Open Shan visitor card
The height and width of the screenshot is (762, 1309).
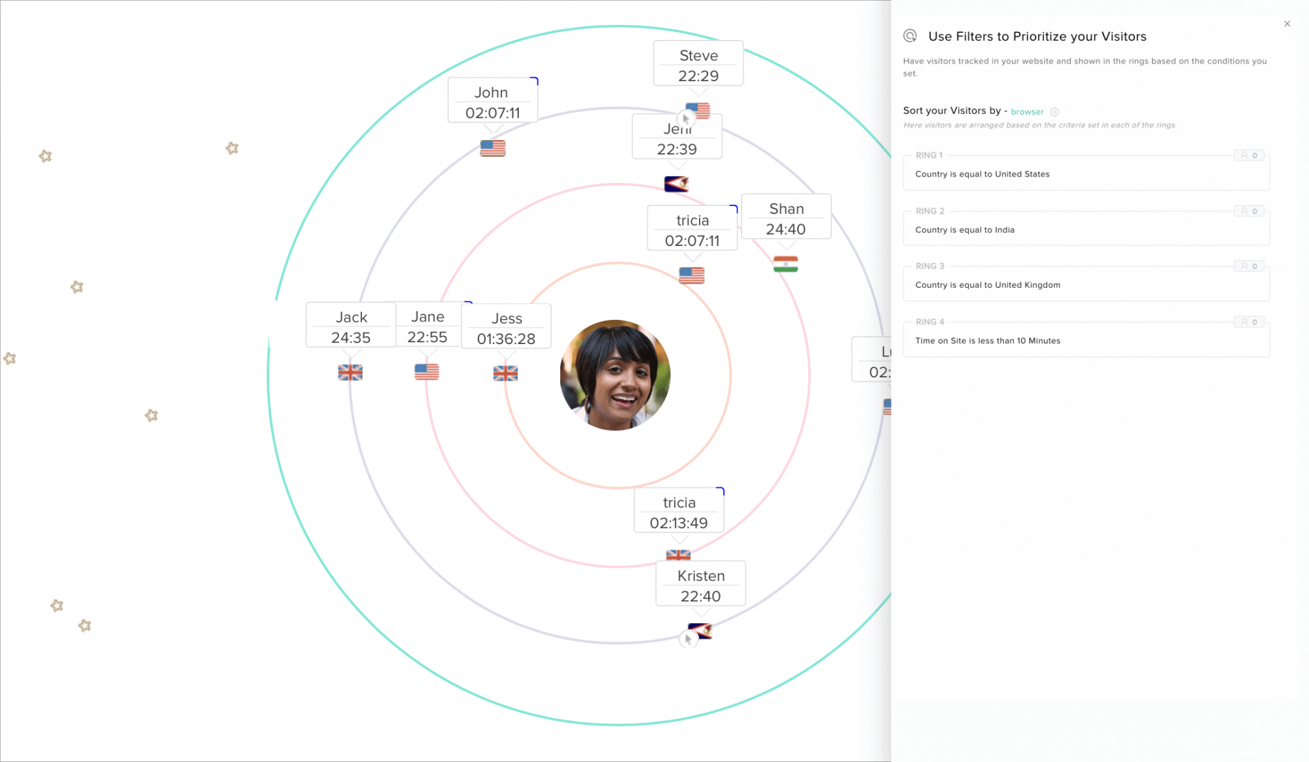(786, 216)
